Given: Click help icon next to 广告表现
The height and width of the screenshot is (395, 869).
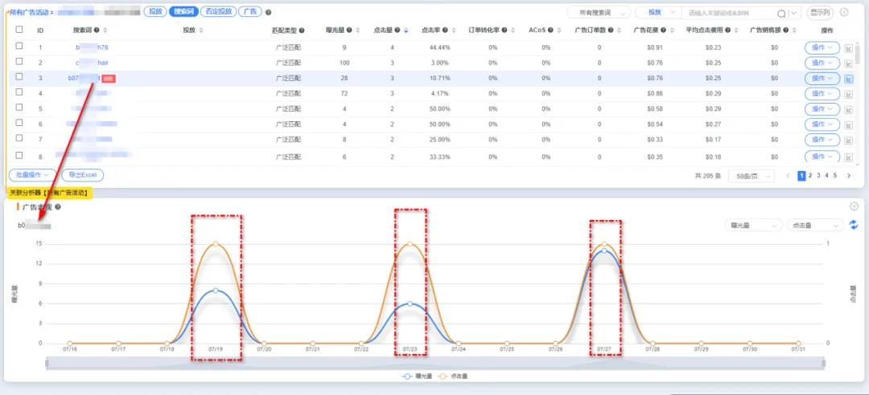Looking at the screenshot, I should click(58, 207).
